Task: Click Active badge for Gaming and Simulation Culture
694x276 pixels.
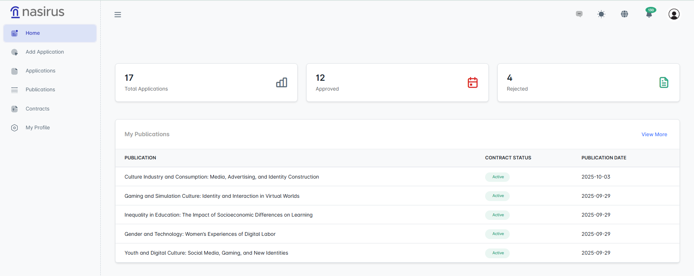Action: tap(497, 196)
